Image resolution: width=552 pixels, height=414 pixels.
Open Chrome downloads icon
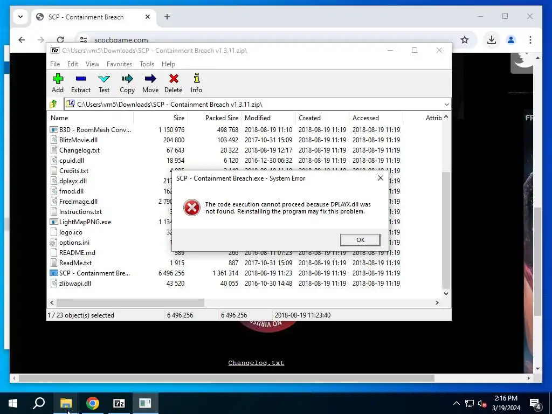click(492, 40)
